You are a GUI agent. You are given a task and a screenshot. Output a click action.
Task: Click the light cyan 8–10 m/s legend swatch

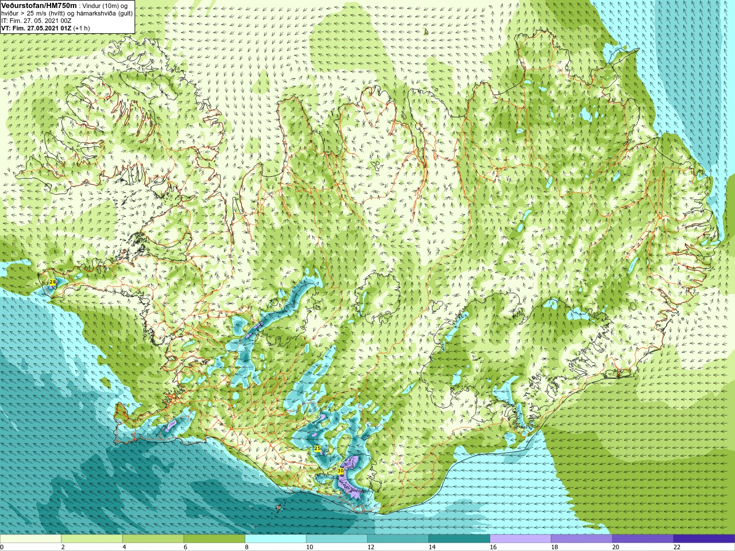276,539
